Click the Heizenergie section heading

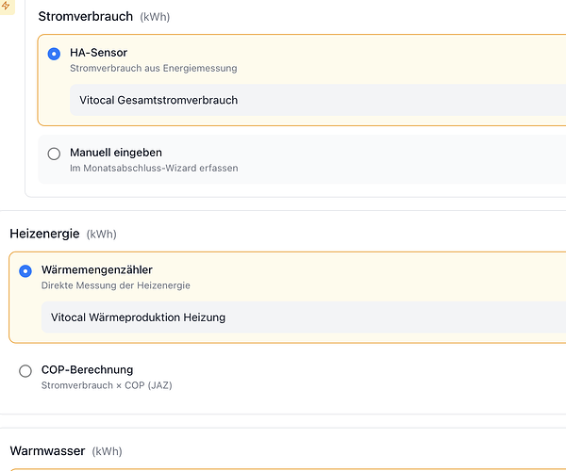(x=44, y=234)
